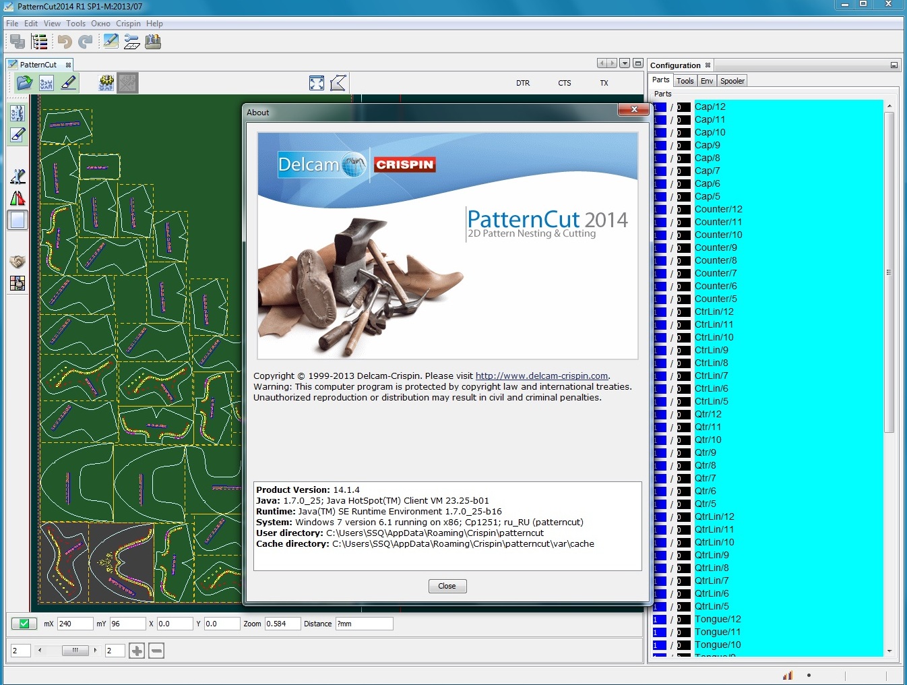Open the tab list dropdown arrow
The height and width of the screenshot is (685, 907).
[625, 63]
